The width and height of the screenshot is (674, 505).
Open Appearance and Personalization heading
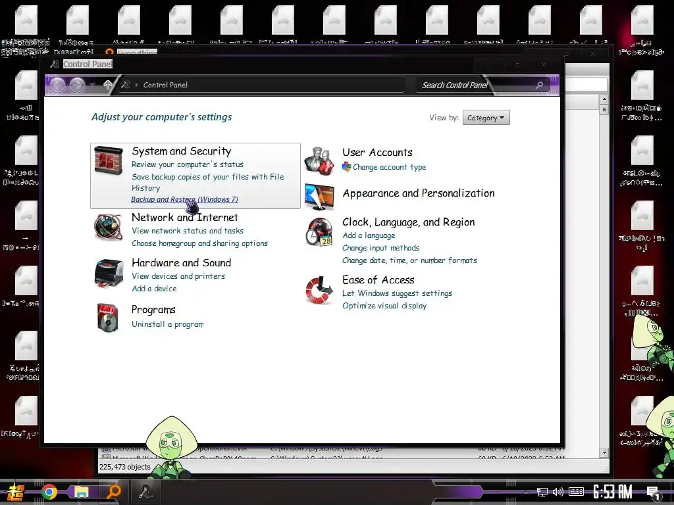coord(418,193)
